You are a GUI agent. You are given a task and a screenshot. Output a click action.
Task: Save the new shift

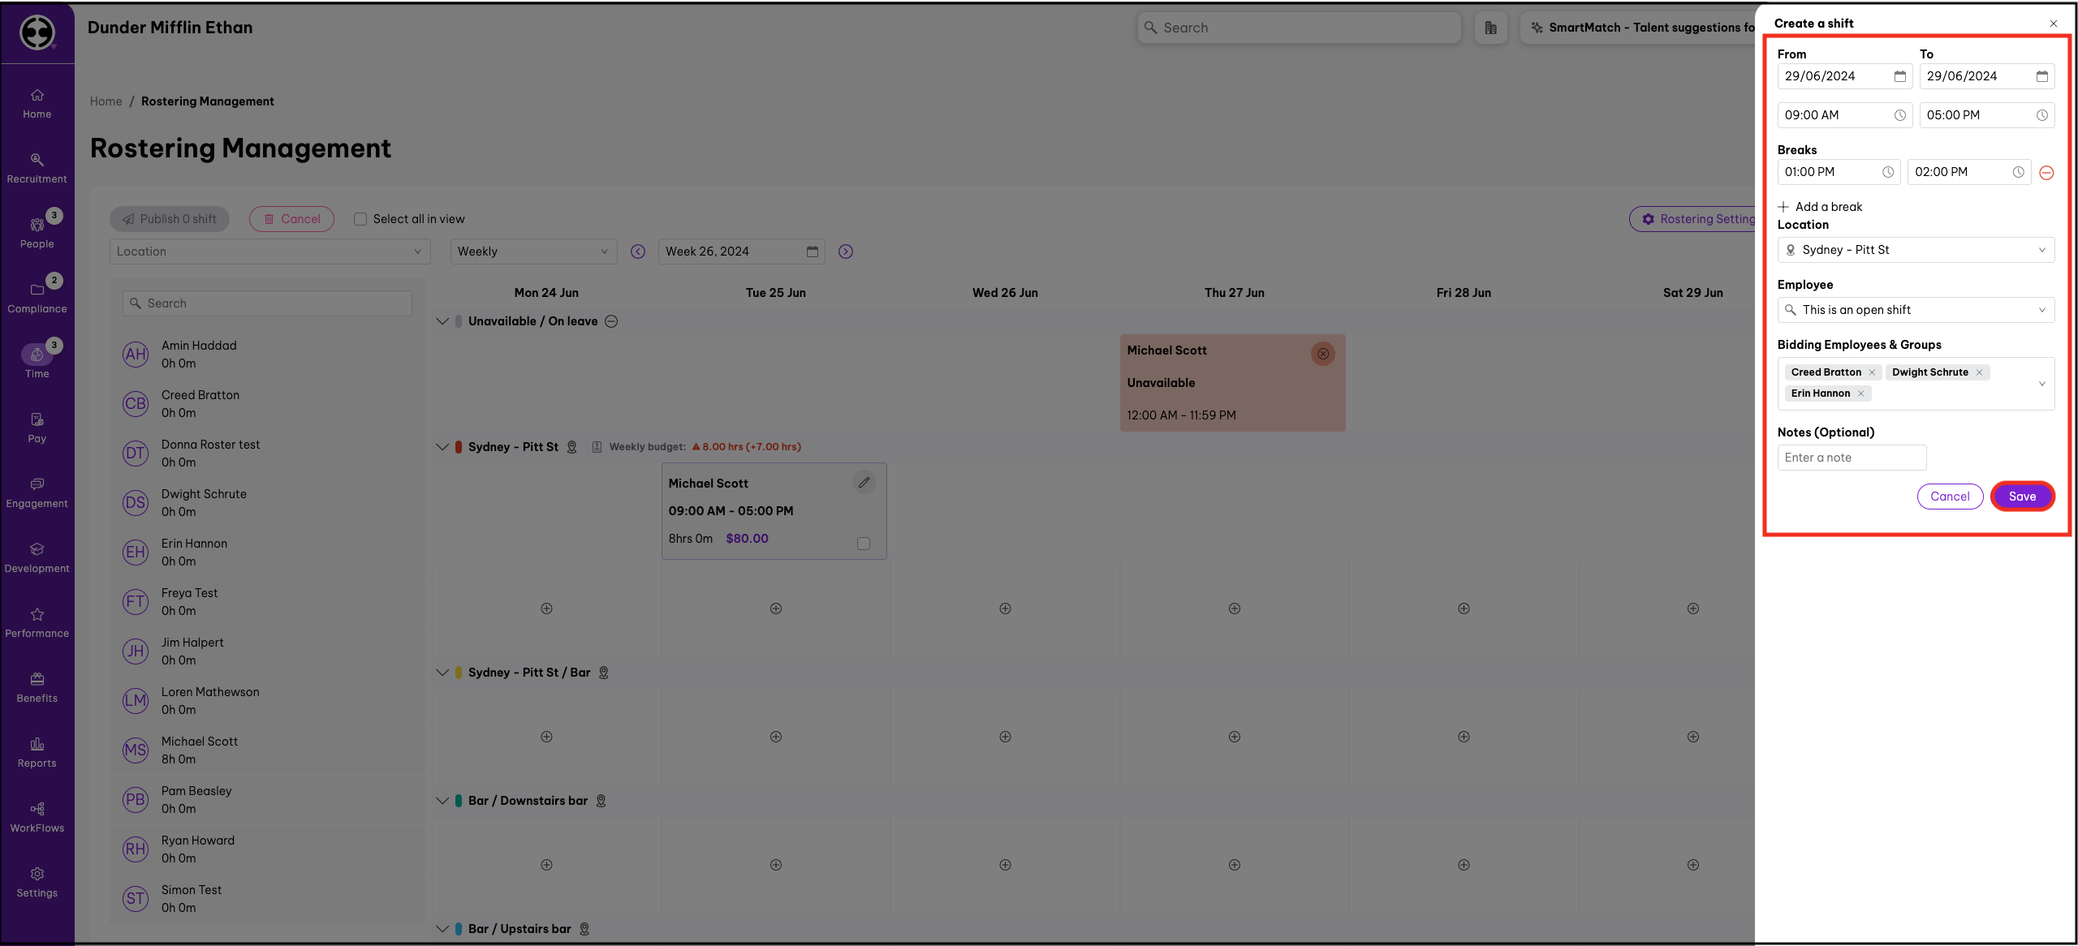pos(2021,497)
